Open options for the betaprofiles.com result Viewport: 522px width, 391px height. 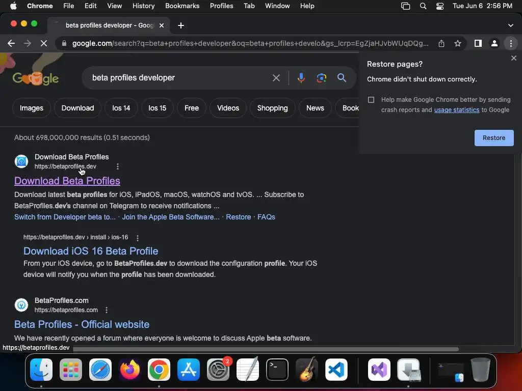[107, 310]
